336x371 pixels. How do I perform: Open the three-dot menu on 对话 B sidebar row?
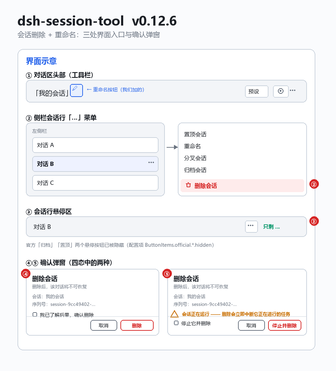151,162
